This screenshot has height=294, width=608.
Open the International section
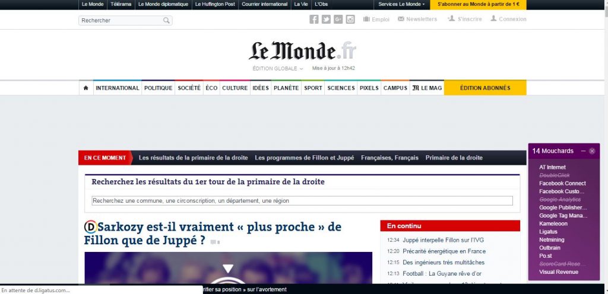click(118, 88)
